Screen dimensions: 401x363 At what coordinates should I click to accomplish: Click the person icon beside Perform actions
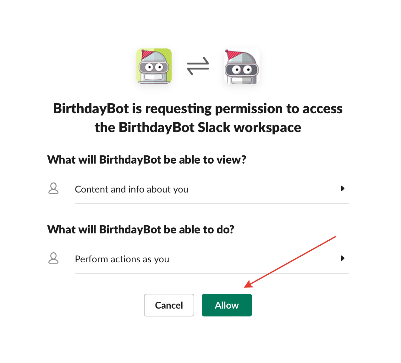(53, 258)
